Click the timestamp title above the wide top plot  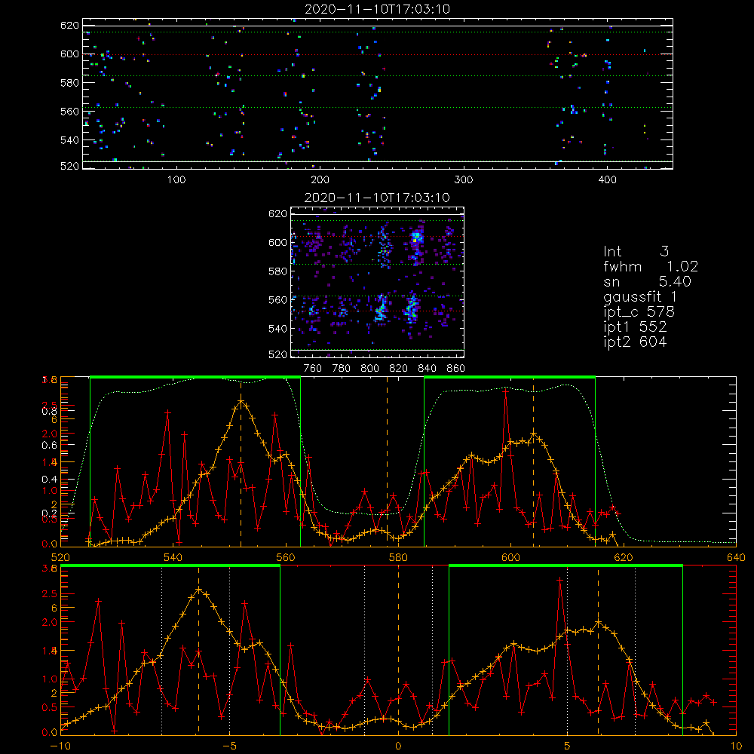tap(378, 8)
